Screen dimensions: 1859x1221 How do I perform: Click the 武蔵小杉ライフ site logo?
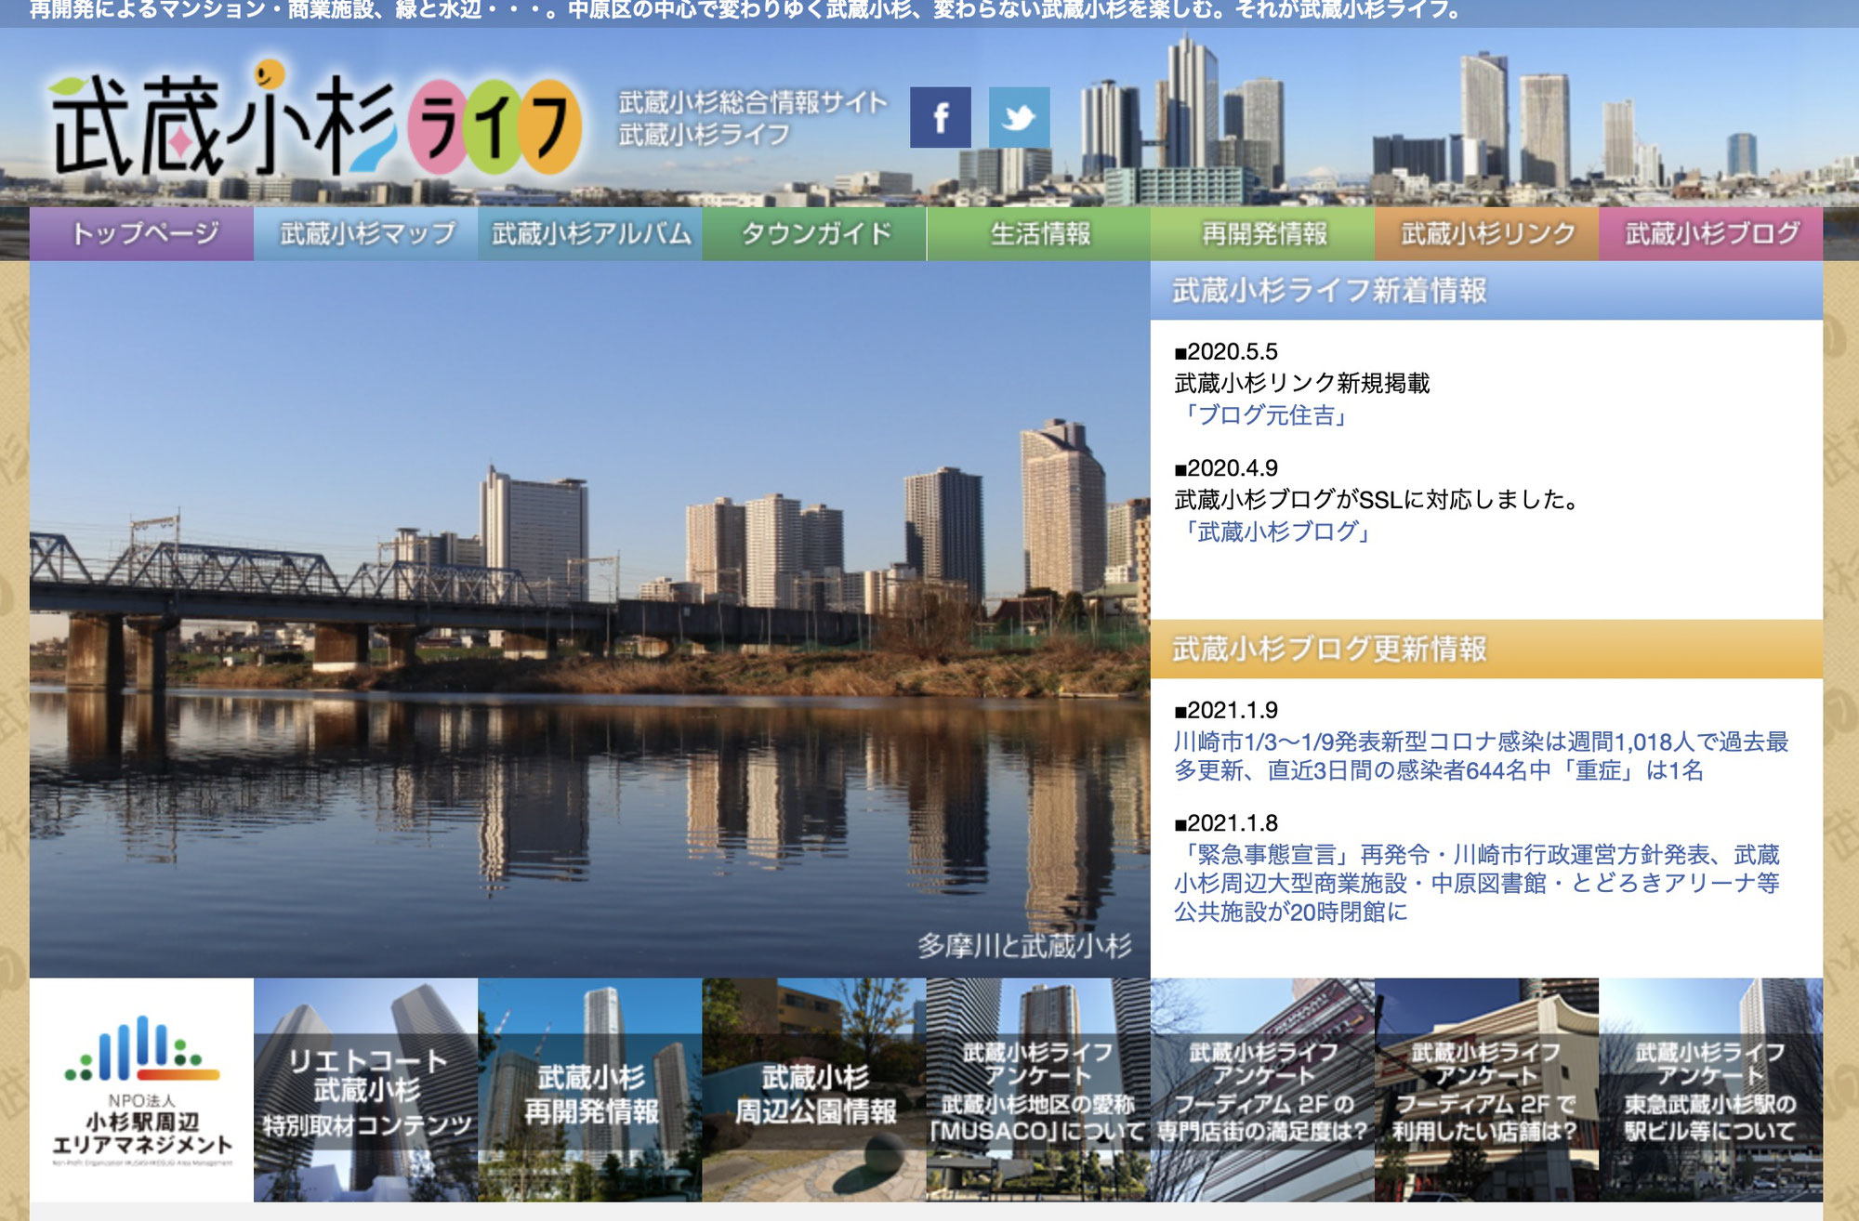pyautogui.click(x=316, y=121)
